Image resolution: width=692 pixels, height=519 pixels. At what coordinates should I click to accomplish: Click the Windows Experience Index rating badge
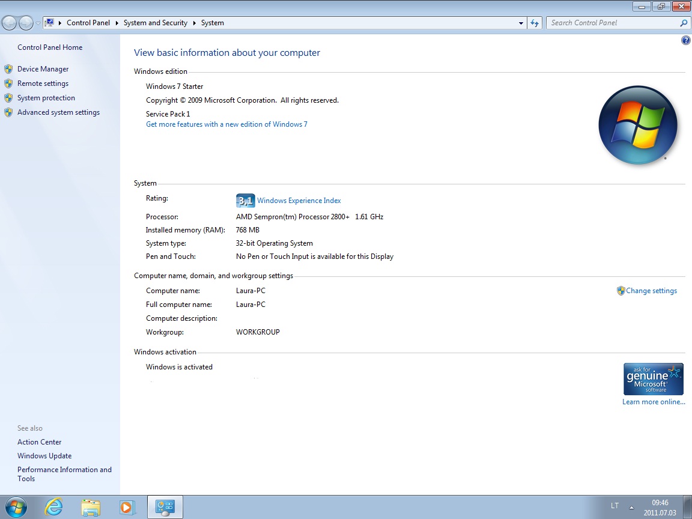point(245,201)
